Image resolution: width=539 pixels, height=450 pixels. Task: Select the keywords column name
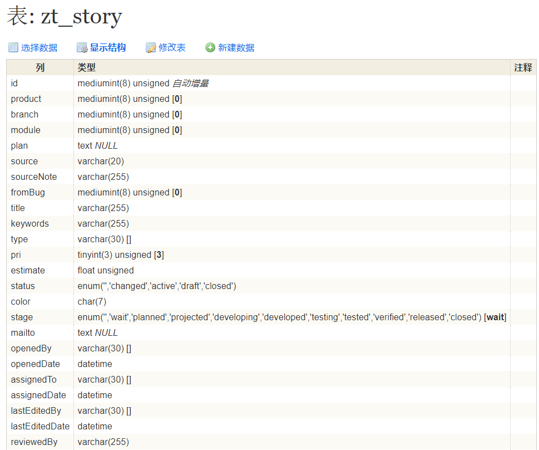29,223
